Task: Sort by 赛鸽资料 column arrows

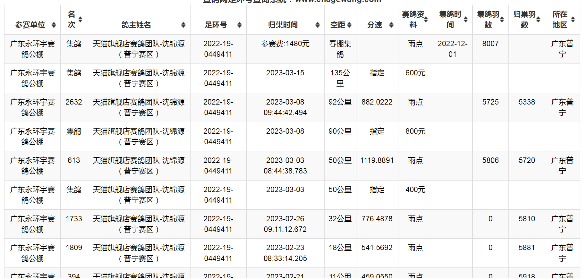Action: [426, 20]
